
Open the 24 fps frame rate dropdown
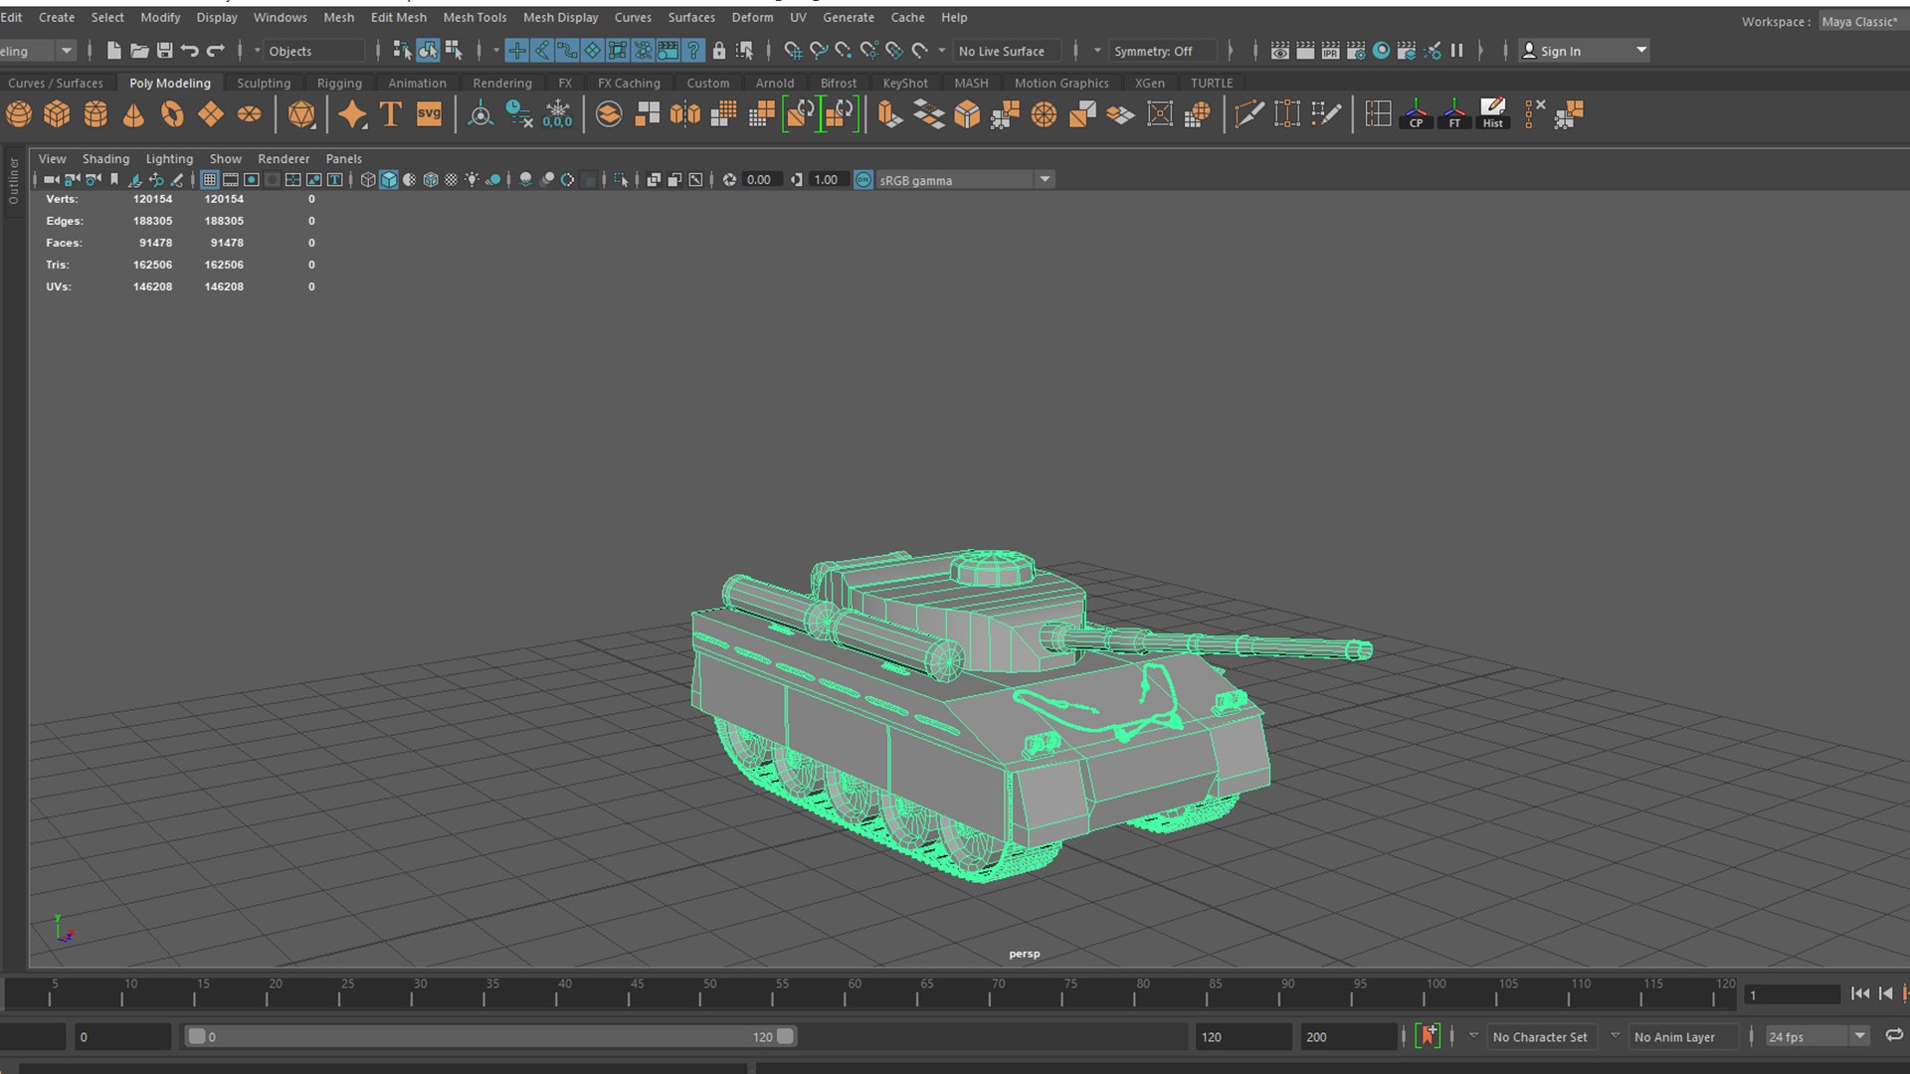click(x=1816, y=1036)
